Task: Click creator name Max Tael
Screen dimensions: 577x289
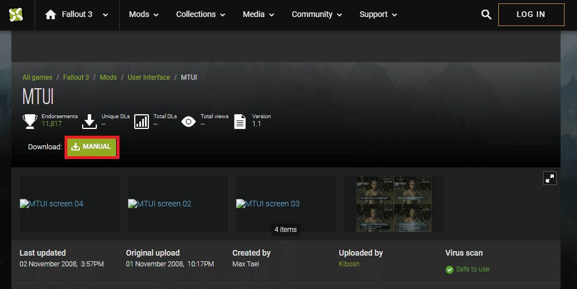Action: click(246, 264)
